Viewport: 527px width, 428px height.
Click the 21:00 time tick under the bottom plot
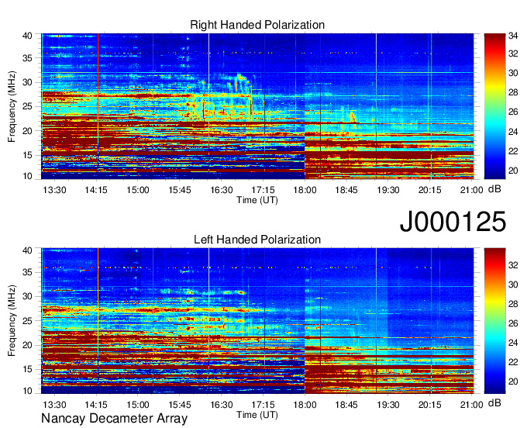click(x=471, y=405)
